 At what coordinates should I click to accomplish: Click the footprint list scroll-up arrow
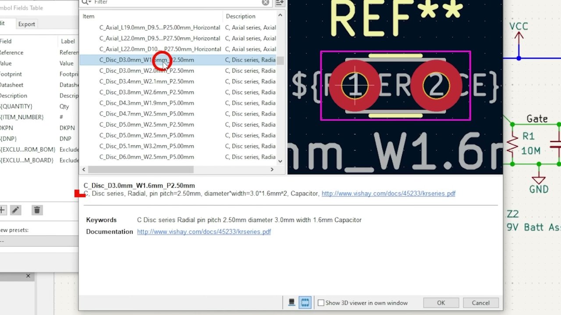tap(280, 15)
